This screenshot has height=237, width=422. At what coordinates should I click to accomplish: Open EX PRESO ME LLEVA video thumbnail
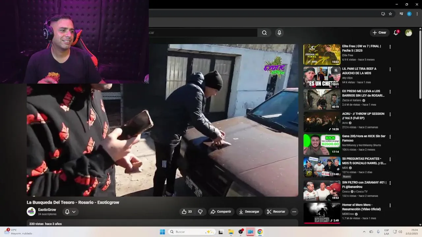click(322, 99)
